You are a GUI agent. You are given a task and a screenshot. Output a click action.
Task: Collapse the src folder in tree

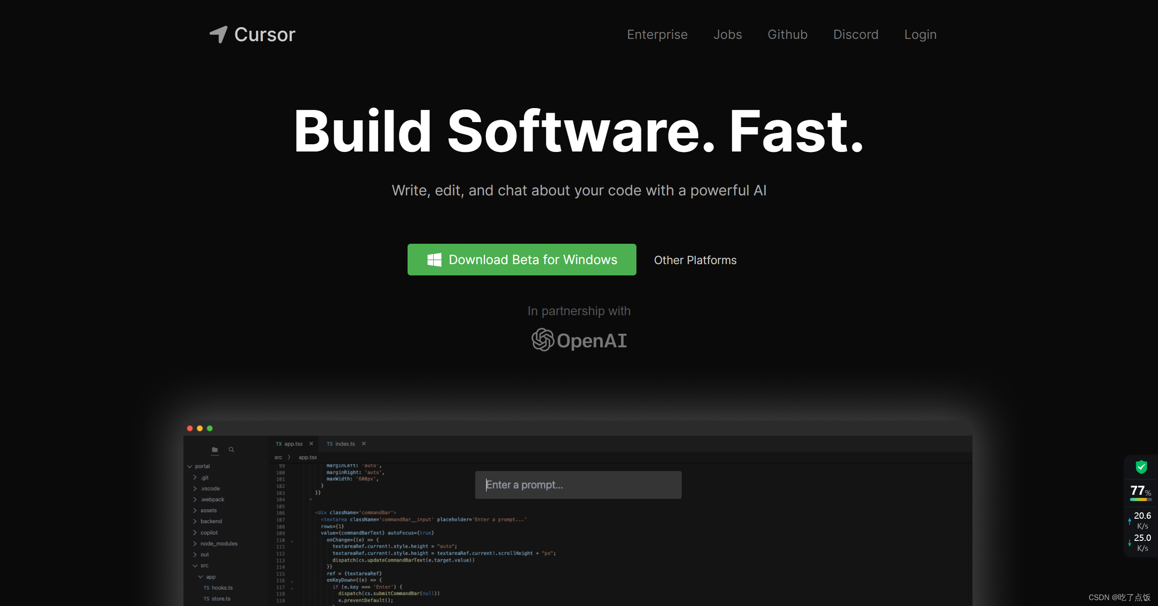[195, 566]
